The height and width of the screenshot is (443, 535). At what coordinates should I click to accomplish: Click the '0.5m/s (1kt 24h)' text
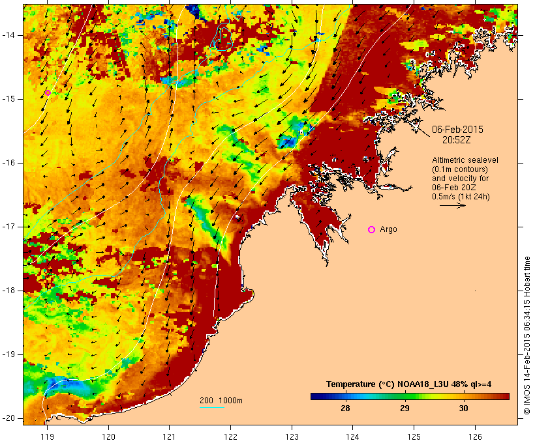[461, 197]
